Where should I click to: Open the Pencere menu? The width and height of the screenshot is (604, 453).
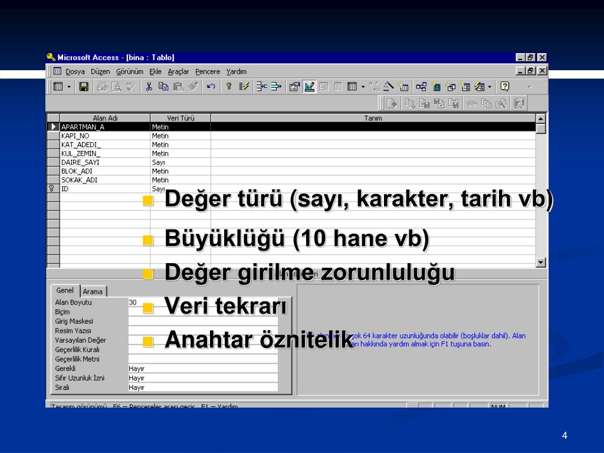pos(208,71)
